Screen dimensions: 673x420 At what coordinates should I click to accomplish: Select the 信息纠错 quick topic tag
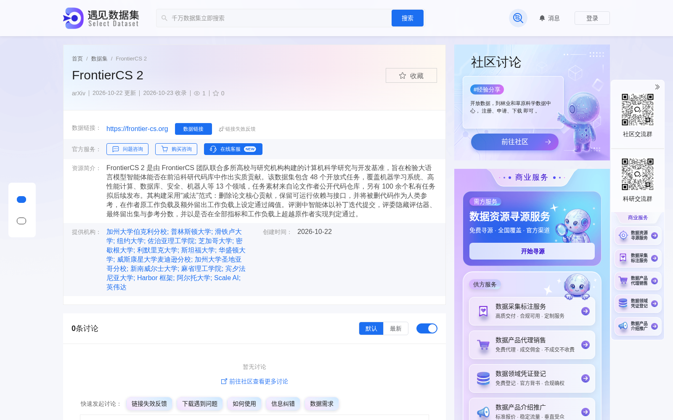pos(283,404)
